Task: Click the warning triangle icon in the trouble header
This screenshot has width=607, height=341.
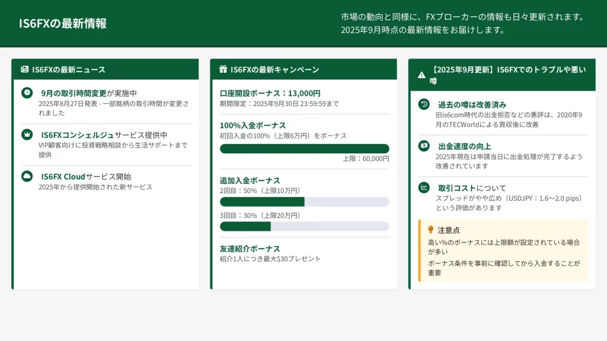Action: pyautogui.click(x=421, y=75)
